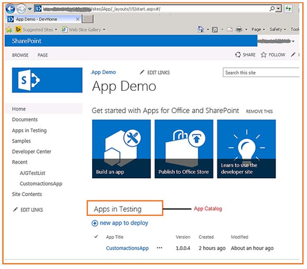Expand the Print dropdown arrow
The height and width of the screenshot is (269, 307).
[246, 30]
